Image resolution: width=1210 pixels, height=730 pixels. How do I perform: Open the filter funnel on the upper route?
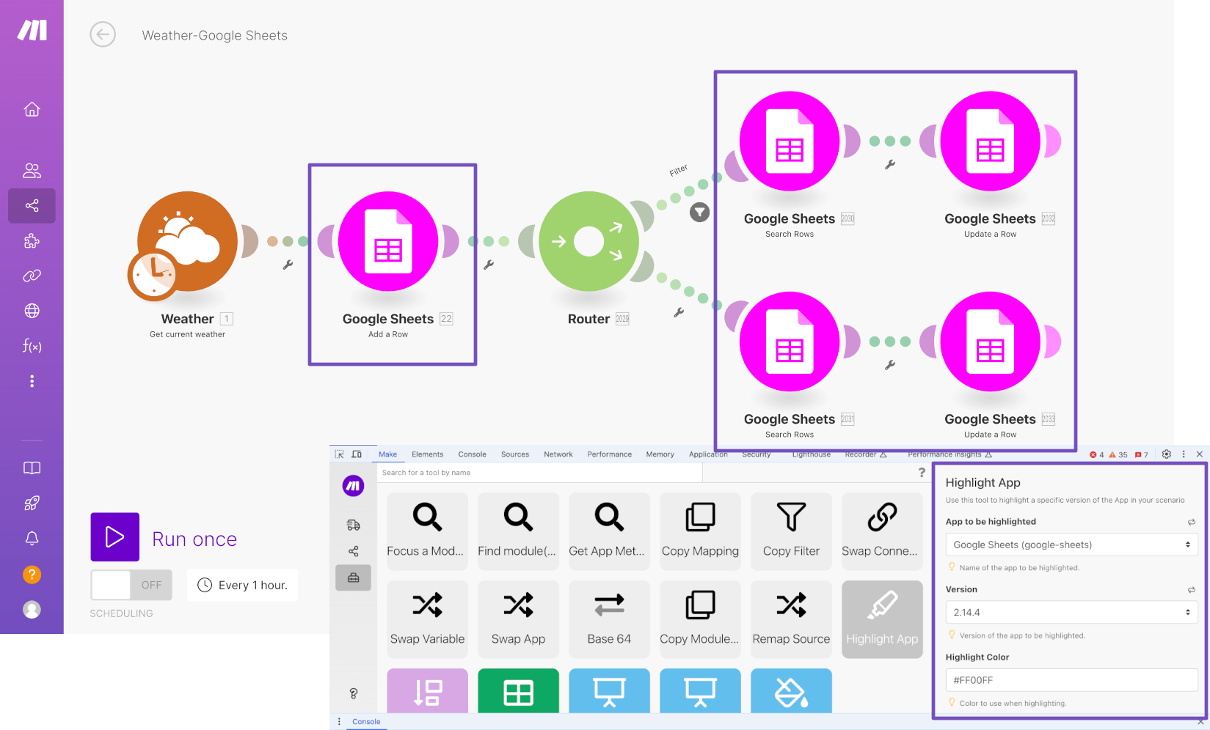[700, 213]
